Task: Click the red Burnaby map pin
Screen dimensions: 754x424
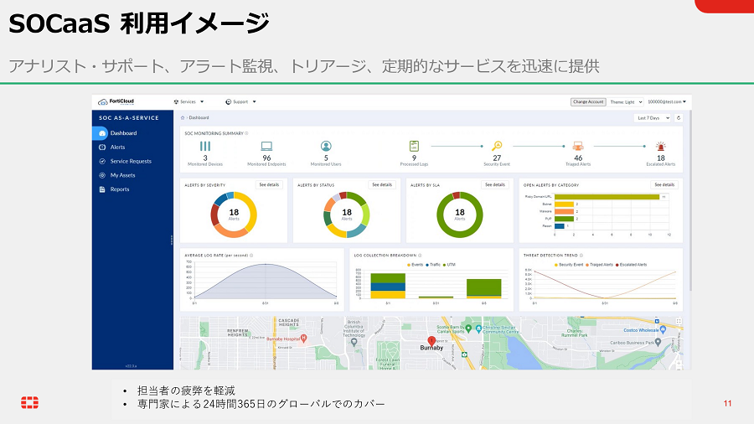Action: pyautogui.click(x=431, y=342)
